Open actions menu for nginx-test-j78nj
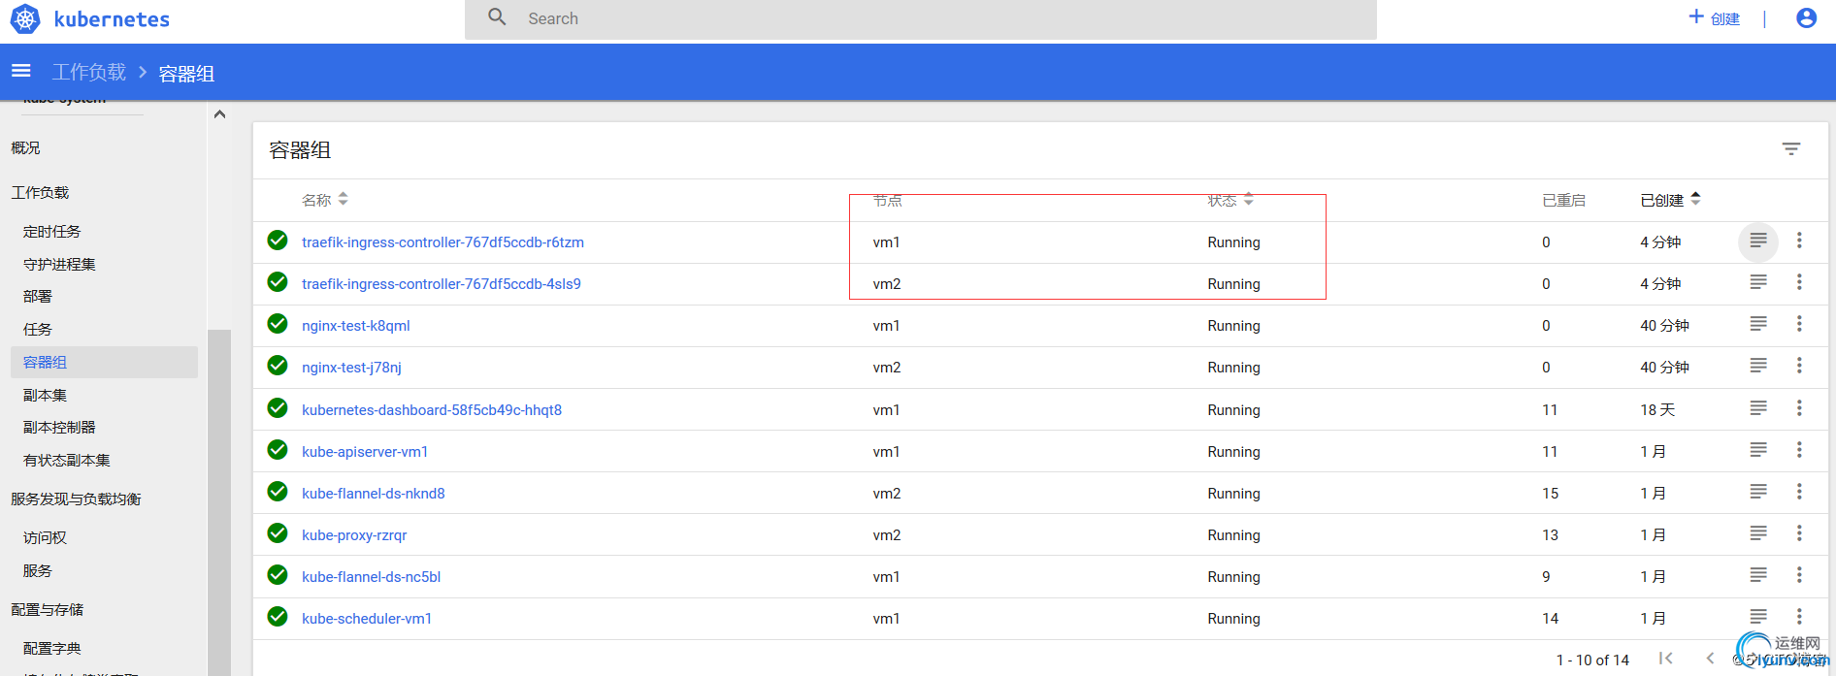This screenshot has height=676, width=1836. pos(1799,366)
